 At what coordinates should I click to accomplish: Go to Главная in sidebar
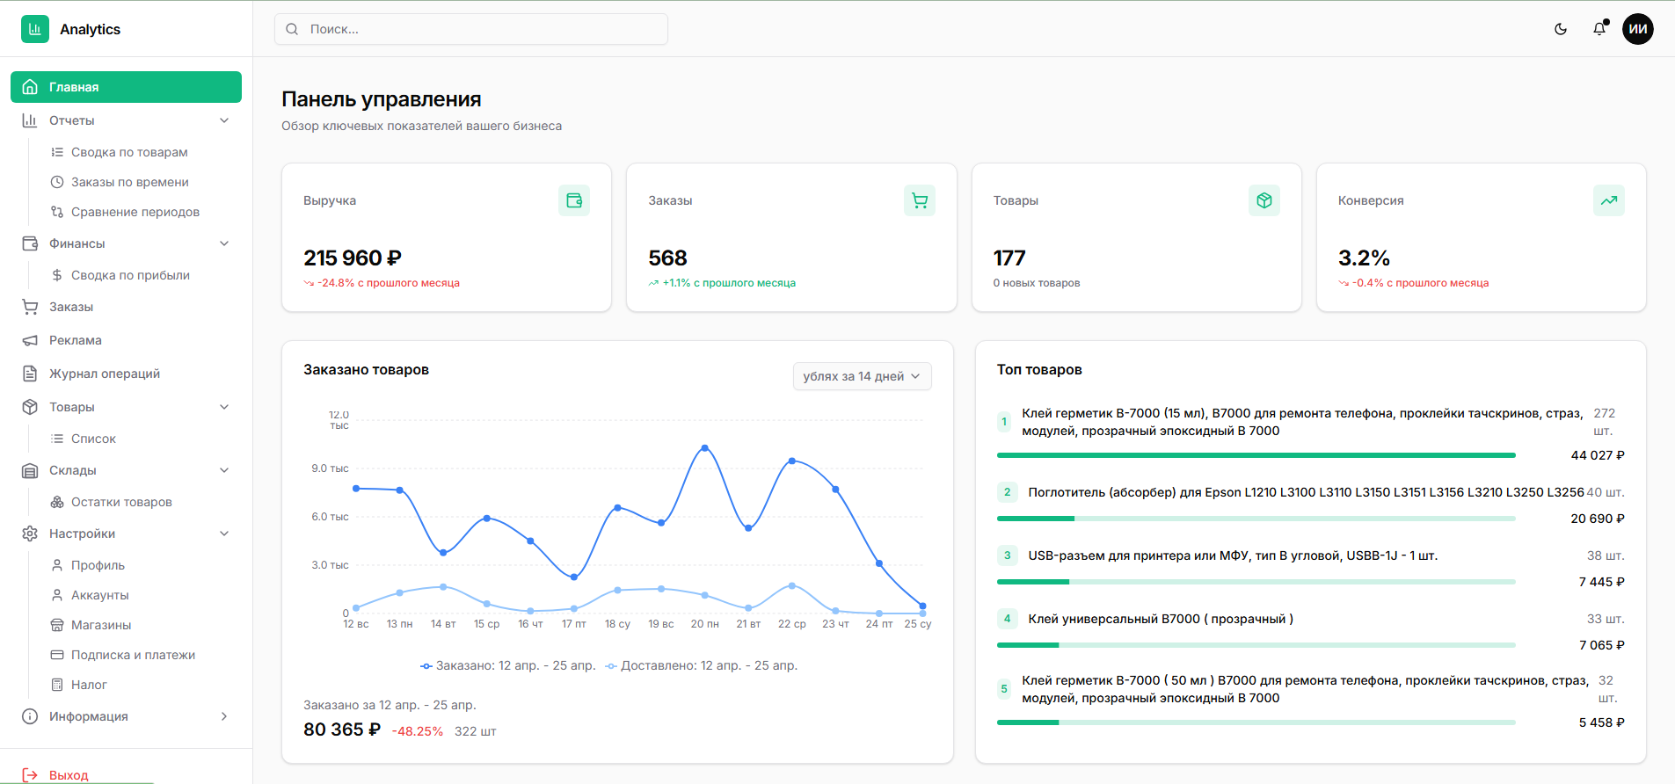pos(126,87)
